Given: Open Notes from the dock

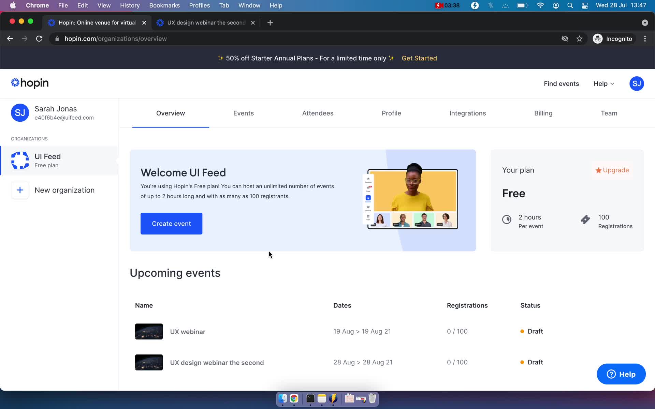Looking at the screenshot, I should (x=322, y=398).
